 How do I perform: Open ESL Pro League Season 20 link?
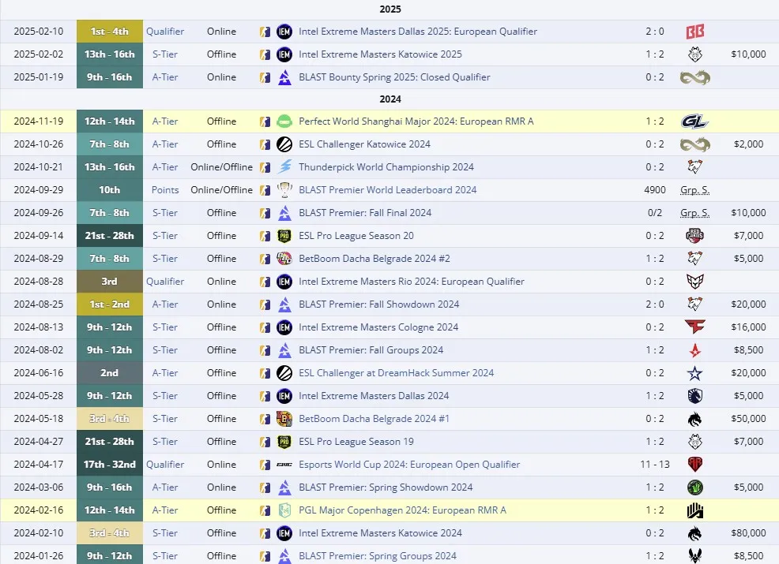tap(356, 236)
